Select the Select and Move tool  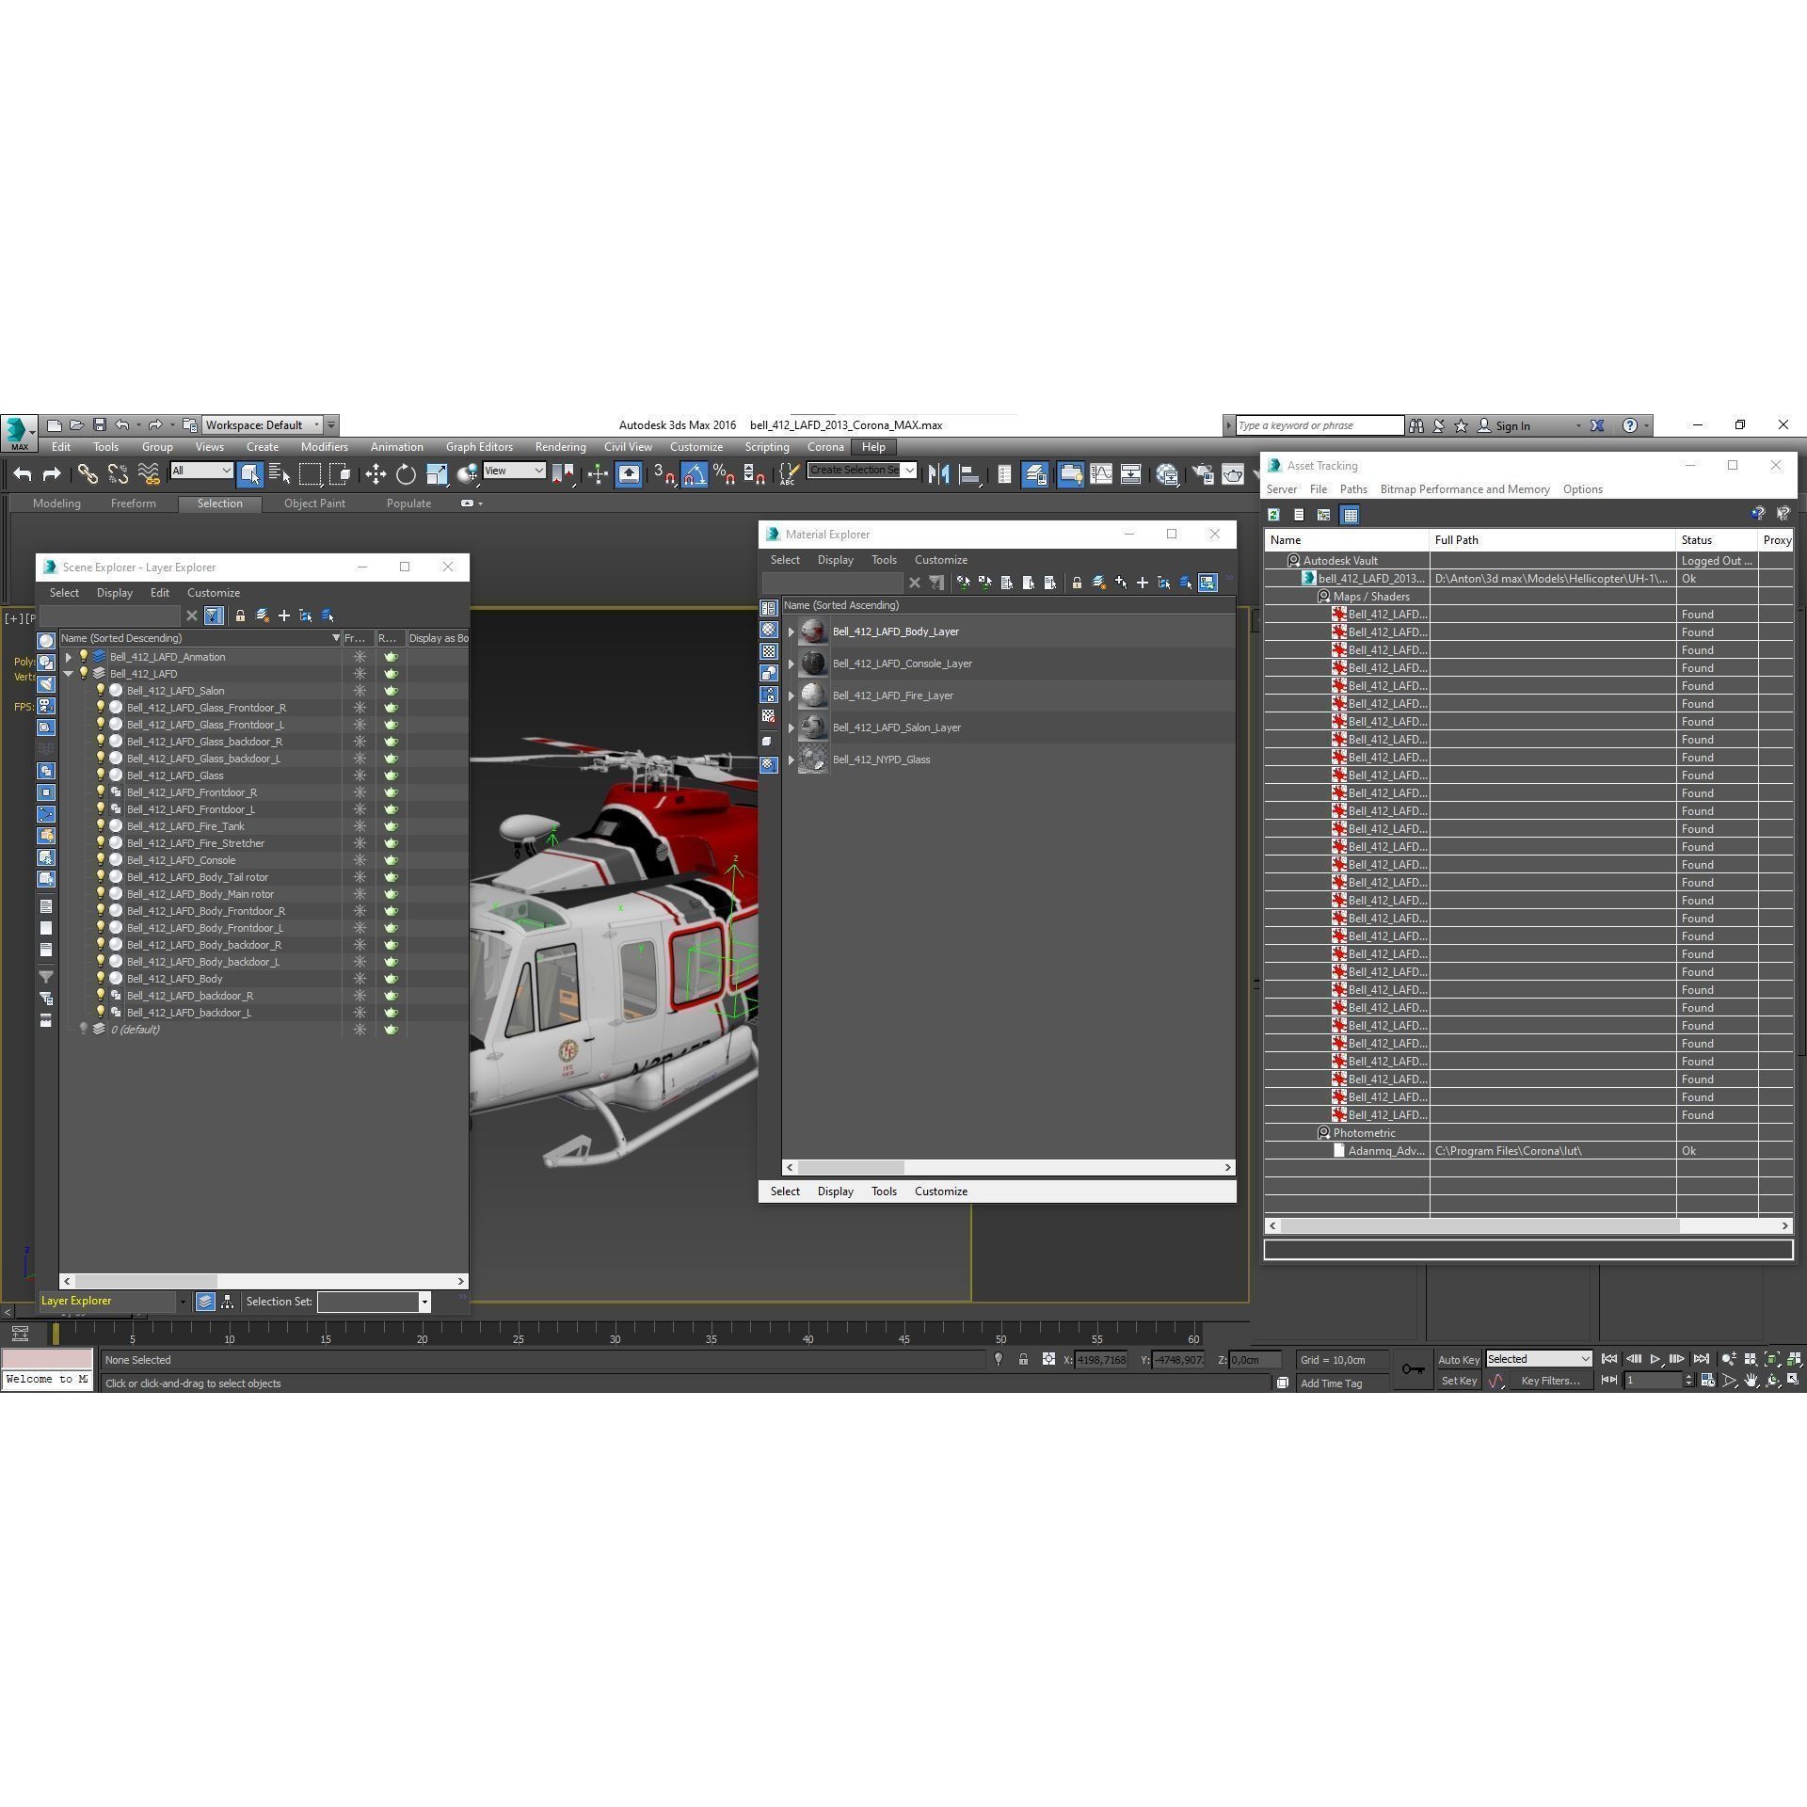(376, 474)
